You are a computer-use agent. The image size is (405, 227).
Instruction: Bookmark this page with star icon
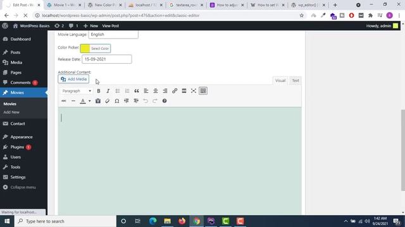[301, 15]
